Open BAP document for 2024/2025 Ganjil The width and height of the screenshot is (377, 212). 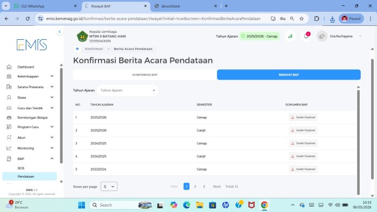point(303,156)
